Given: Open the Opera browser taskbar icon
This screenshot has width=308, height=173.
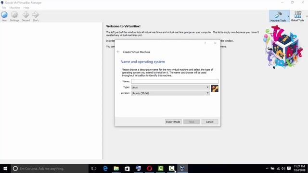Looking at the screenshot, I should pyautogui.click(x=149, y=169).
